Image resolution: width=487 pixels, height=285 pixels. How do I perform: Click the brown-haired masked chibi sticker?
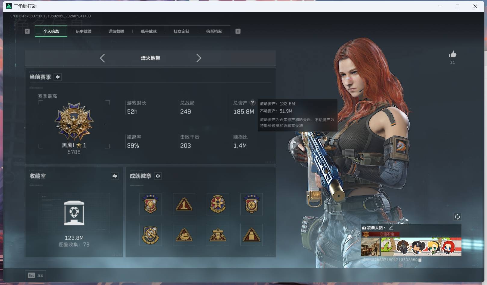tap(402, 247)
